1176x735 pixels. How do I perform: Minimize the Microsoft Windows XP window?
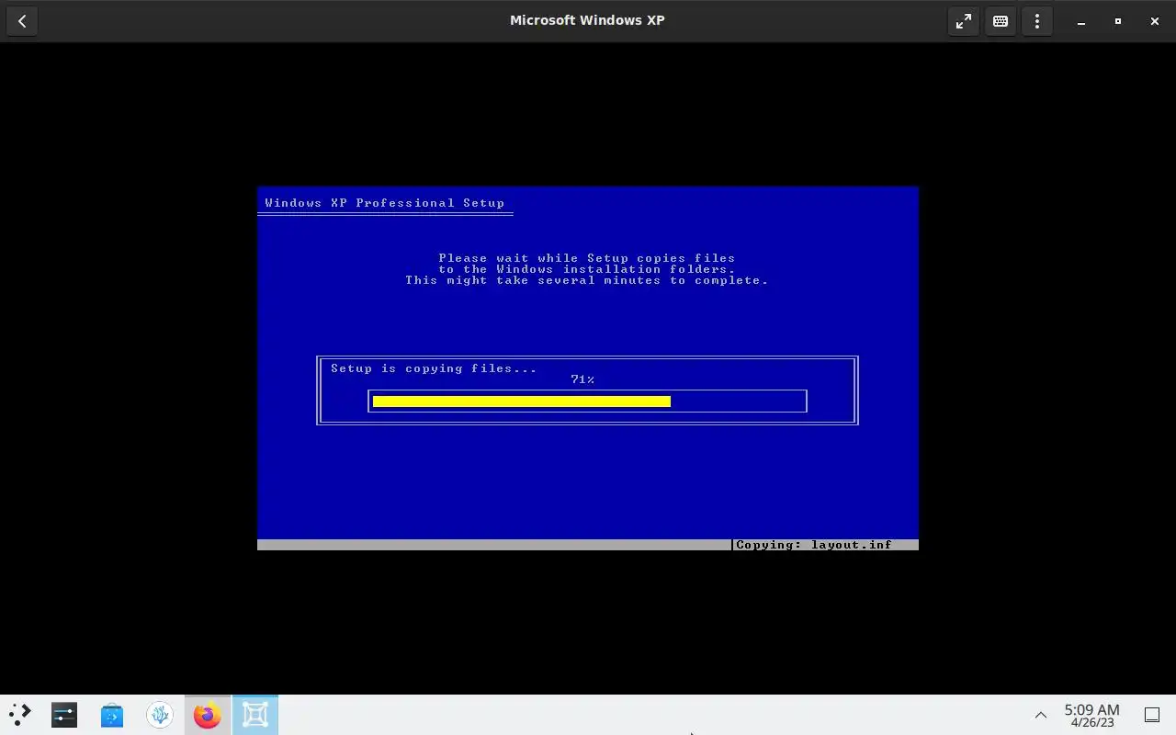1081,21
